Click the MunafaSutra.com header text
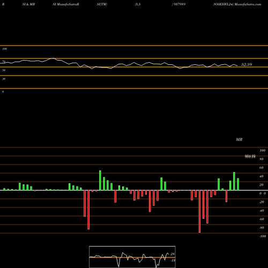The image size is (268, 268). [x=248, y=4]
